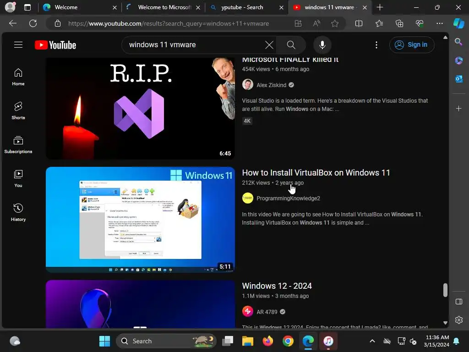
Task: Open Copilot in Edge
Action: pyautogui.click(x=458, y=23)
